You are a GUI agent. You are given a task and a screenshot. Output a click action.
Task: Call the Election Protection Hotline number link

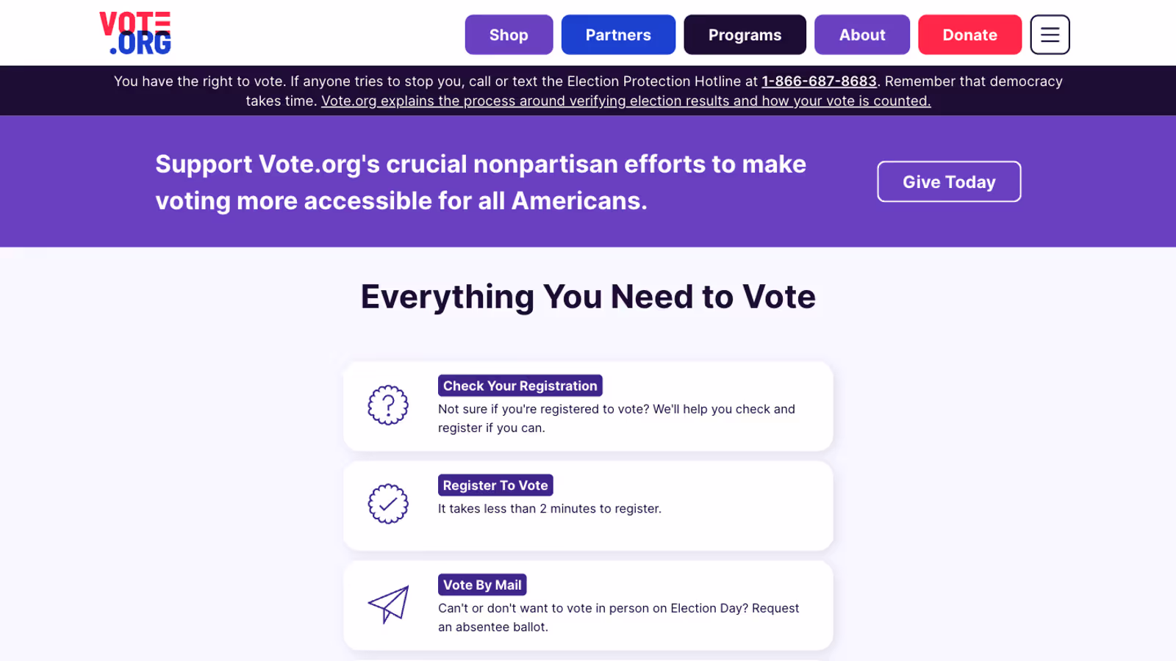(819, 82)
